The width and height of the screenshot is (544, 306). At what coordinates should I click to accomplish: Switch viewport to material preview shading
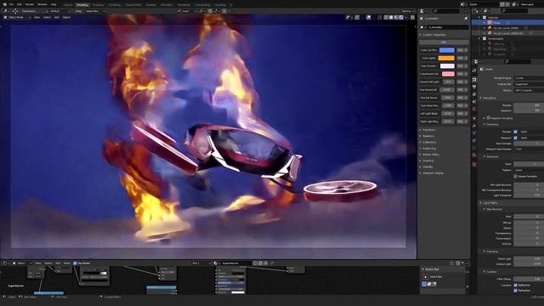(x=396, y=17)
